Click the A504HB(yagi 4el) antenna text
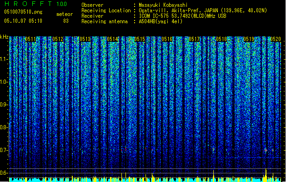The image size is (286, 182). [161, 21]
